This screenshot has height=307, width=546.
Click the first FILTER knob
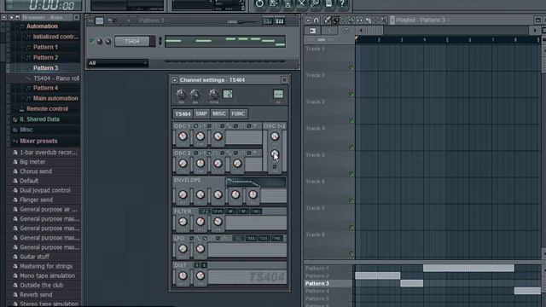183,222
